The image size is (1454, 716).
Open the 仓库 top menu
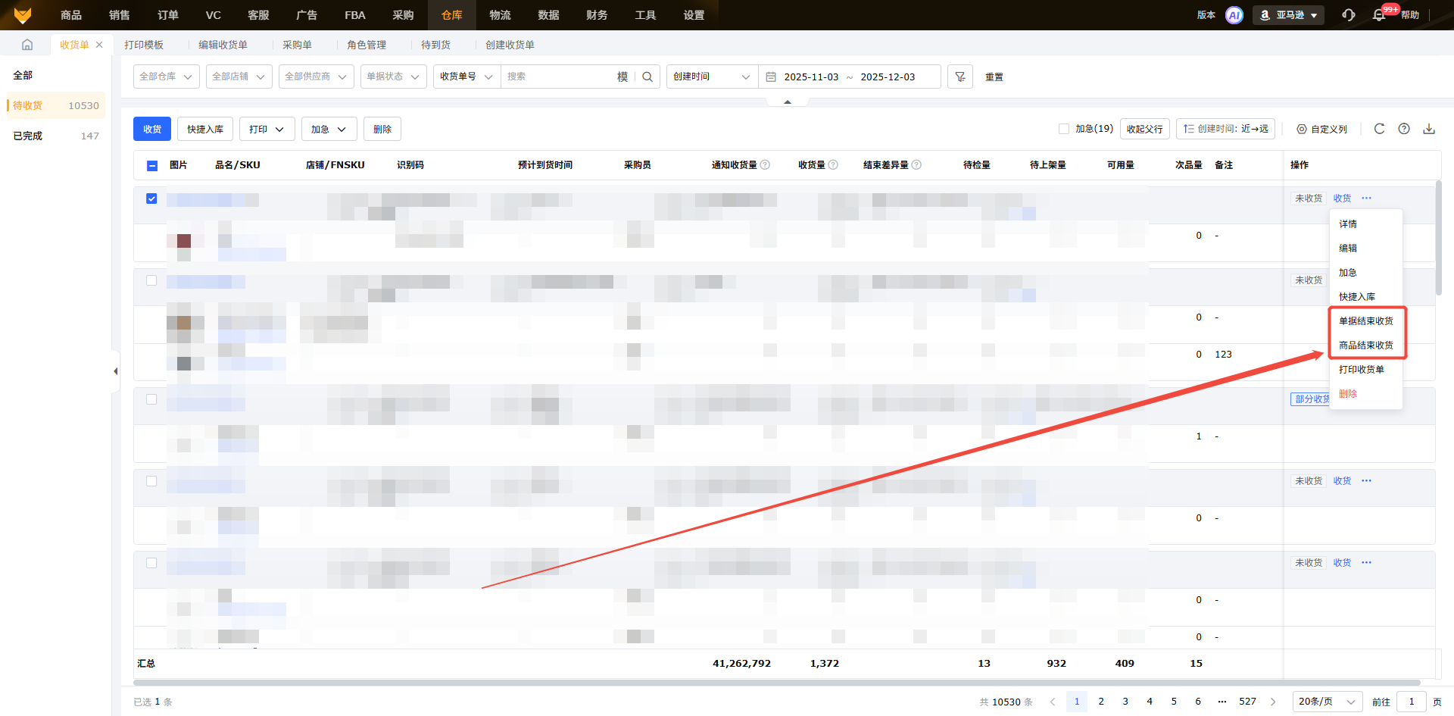click(452, 15)
